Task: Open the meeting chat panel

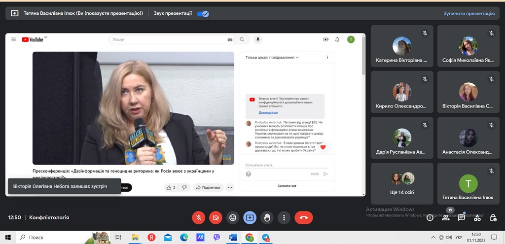Action: point(462,217)
